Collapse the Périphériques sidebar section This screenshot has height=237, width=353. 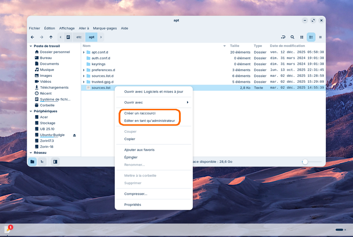coord(31,111)
